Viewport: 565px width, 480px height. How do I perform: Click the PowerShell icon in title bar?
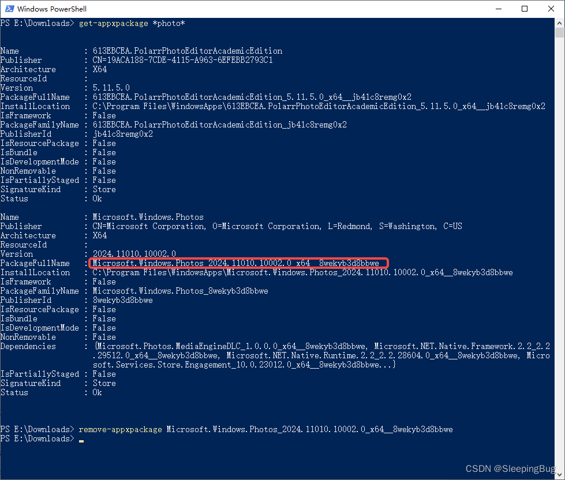9,9
